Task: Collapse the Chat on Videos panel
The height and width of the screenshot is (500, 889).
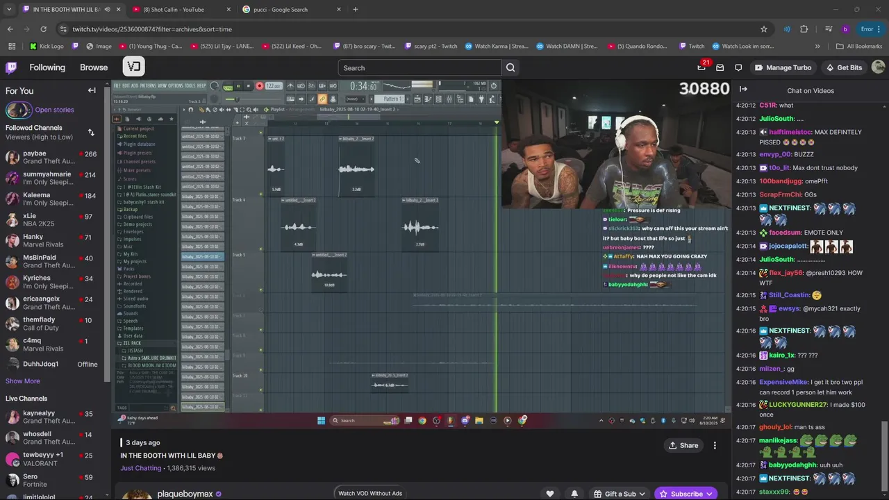Action: point(743,90)
